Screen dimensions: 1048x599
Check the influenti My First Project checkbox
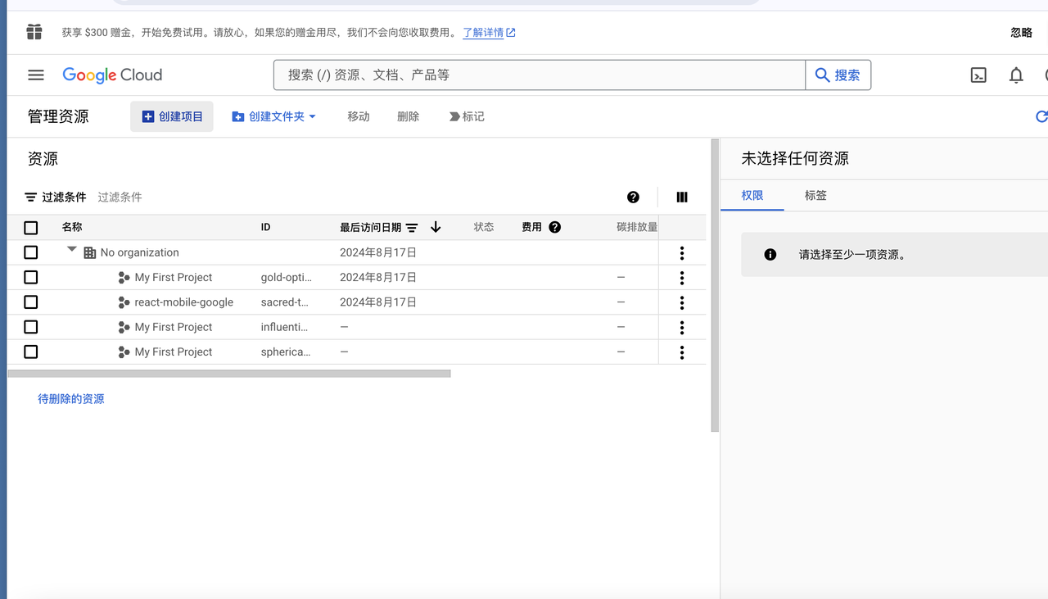click(x=31, y=327)
